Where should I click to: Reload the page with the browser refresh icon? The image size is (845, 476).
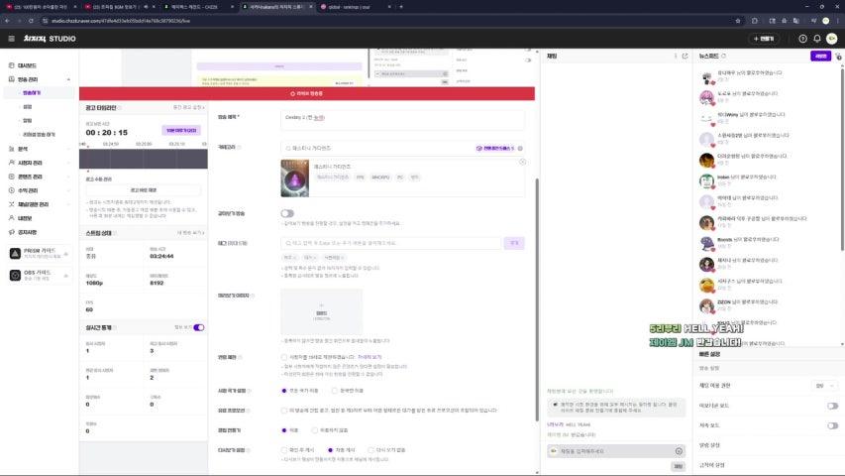click(31, 21)
